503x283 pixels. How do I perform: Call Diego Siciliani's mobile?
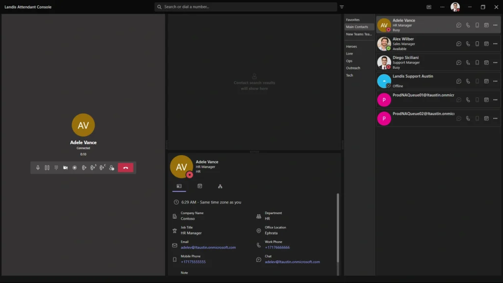pos(477,62)
